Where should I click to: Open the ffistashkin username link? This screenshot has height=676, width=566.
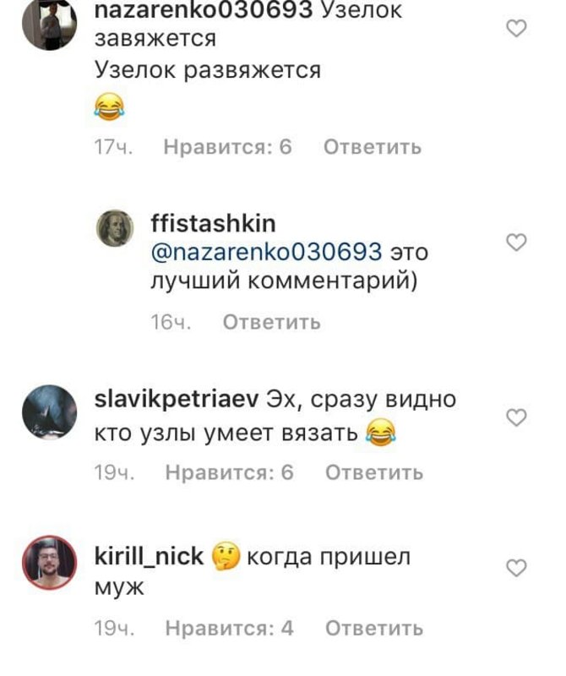click(213, 223)
